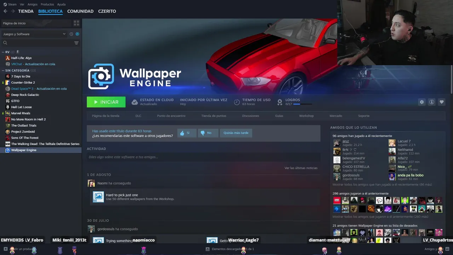The width and height of the screenshot is (453, 255).
Task: Open Tienda de puntos tab
Action: pos(214,116)
